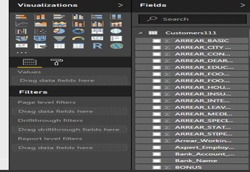Select the Treemap visual
The height and width of the screenshot is (172, 250).
(x=97, y=31)
